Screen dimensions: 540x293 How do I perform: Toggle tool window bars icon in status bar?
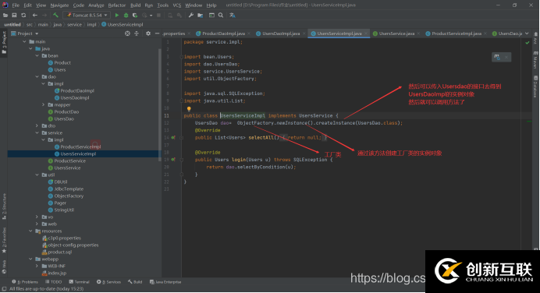[x=4, y=289]
